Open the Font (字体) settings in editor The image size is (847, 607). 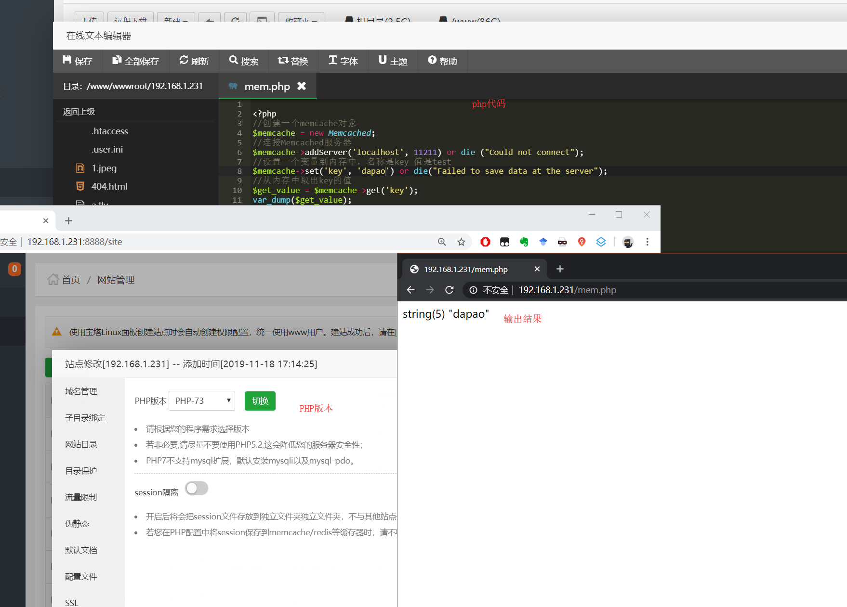click(343, 61)
